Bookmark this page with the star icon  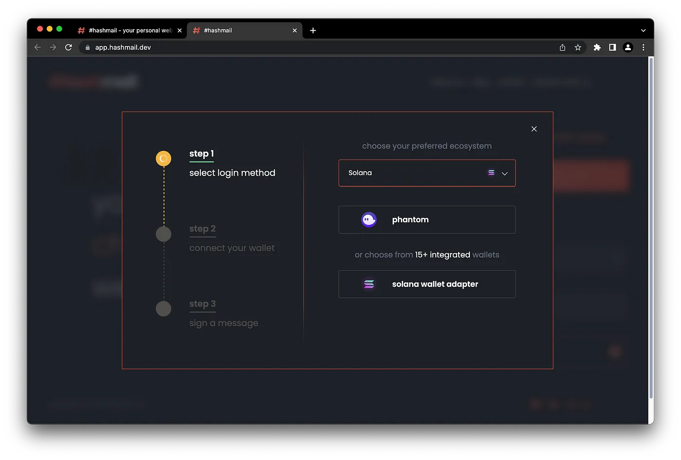point(578,47)
